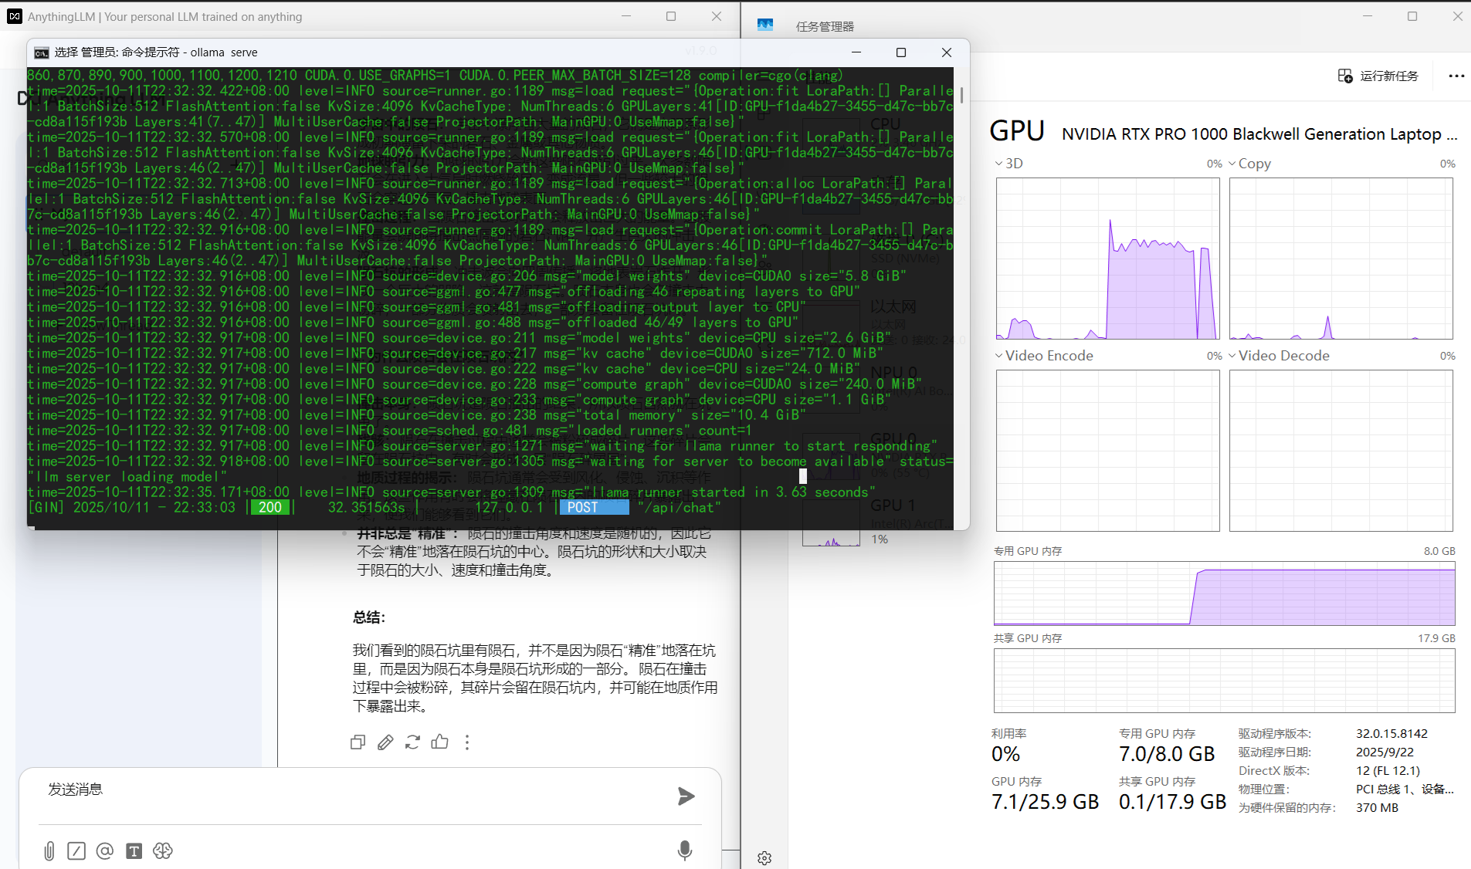
Task: Click the @ agent mention icon
Action: [105, 850]
